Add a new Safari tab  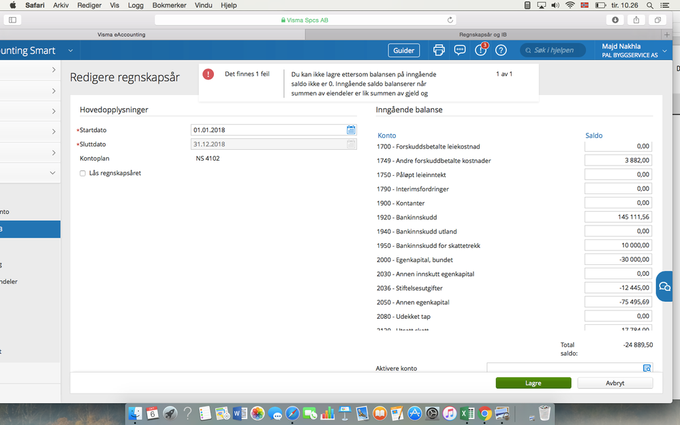[x=667, y=35]
